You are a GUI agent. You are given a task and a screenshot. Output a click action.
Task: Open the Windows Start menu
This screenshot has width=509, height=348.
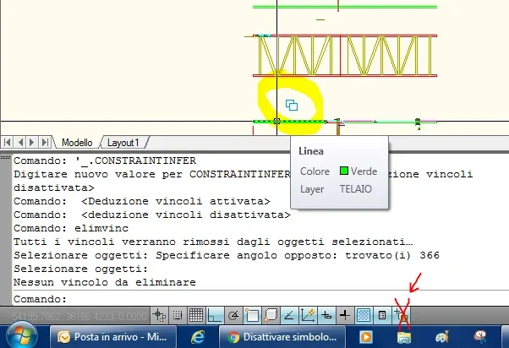coord(22,335)
